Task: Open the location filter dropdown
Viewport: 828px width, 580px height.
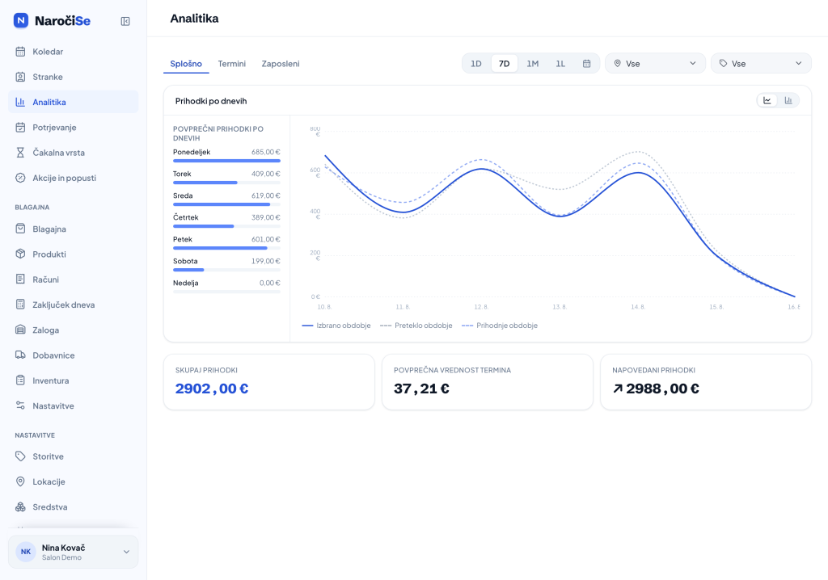Action: [655, 64]
